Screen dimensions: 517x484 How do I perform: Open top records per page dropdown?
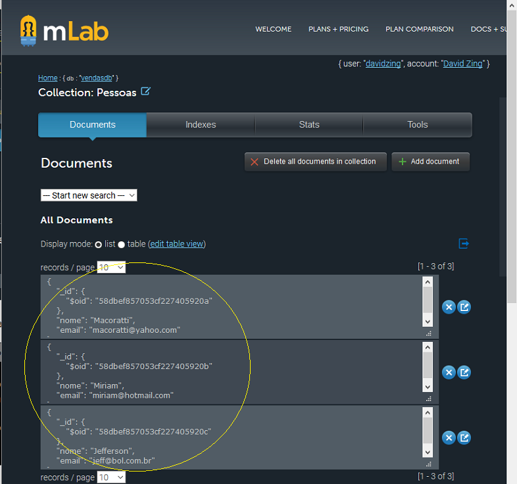point(111,268)
